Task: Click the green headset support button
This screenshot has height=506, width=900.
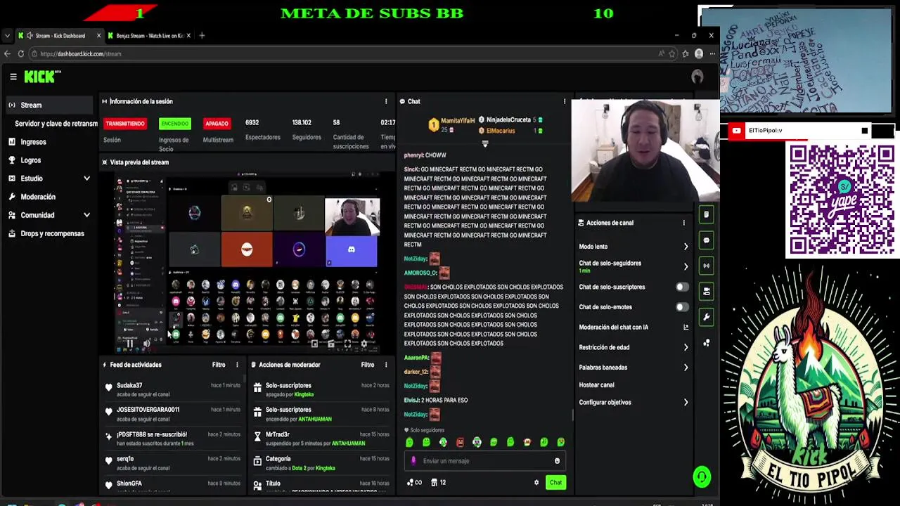Action: (702, 477)
